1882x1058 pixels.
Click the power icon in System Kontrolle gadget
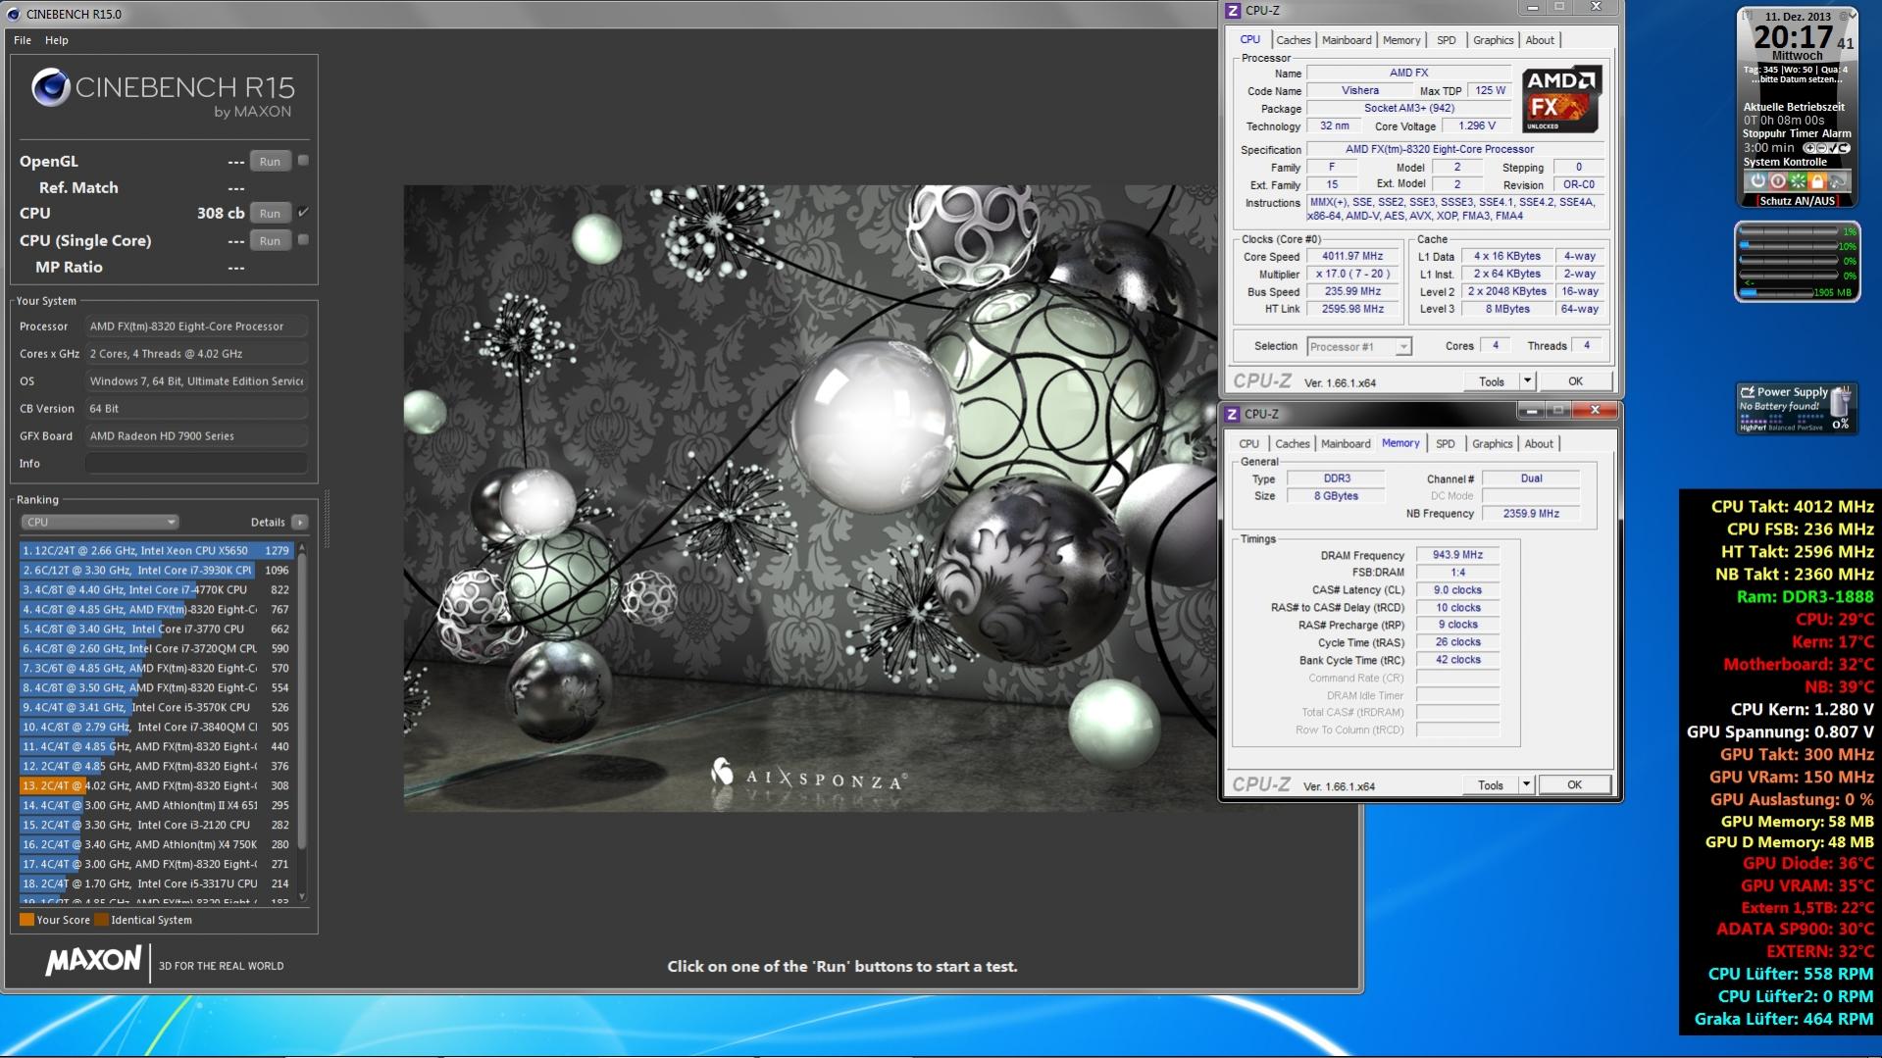point(1757,181)
